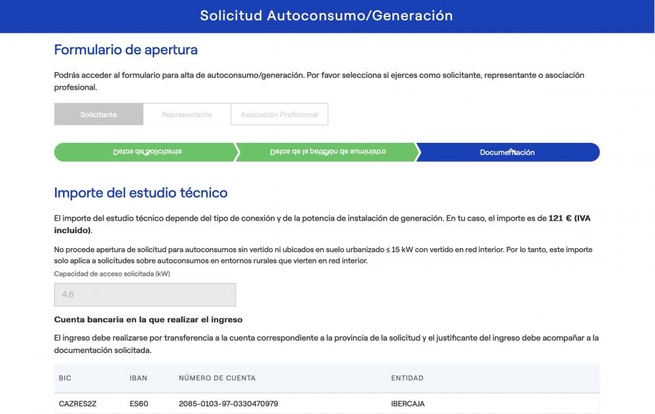Click the IBERCAJA entity cell

point(407,404)
